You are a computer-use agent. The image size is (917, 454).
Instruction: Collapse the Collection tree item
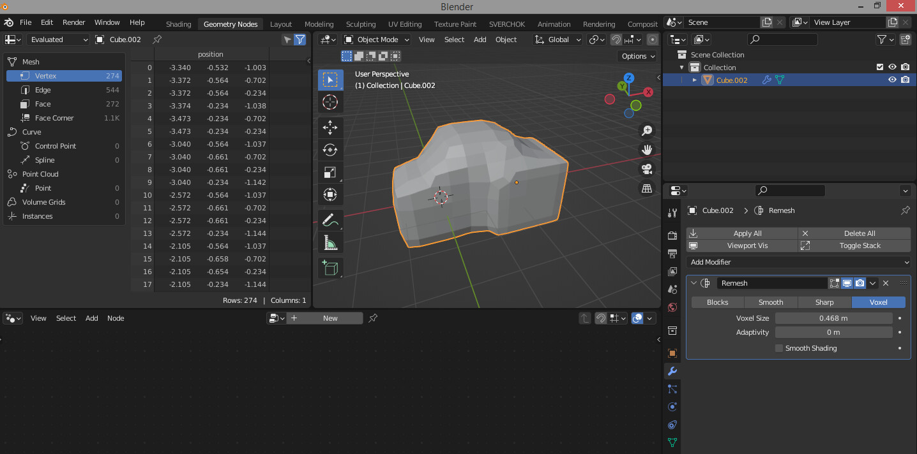(x=682, y=68)
